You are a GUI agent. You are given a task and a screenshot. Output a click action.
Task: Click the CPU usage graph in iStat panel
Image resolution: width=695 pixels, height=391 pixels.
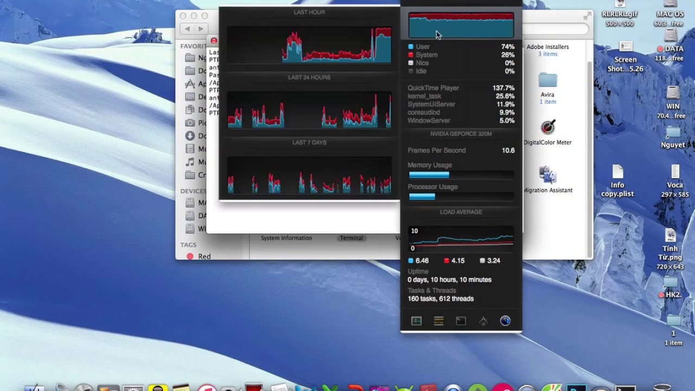click(461, 26)
